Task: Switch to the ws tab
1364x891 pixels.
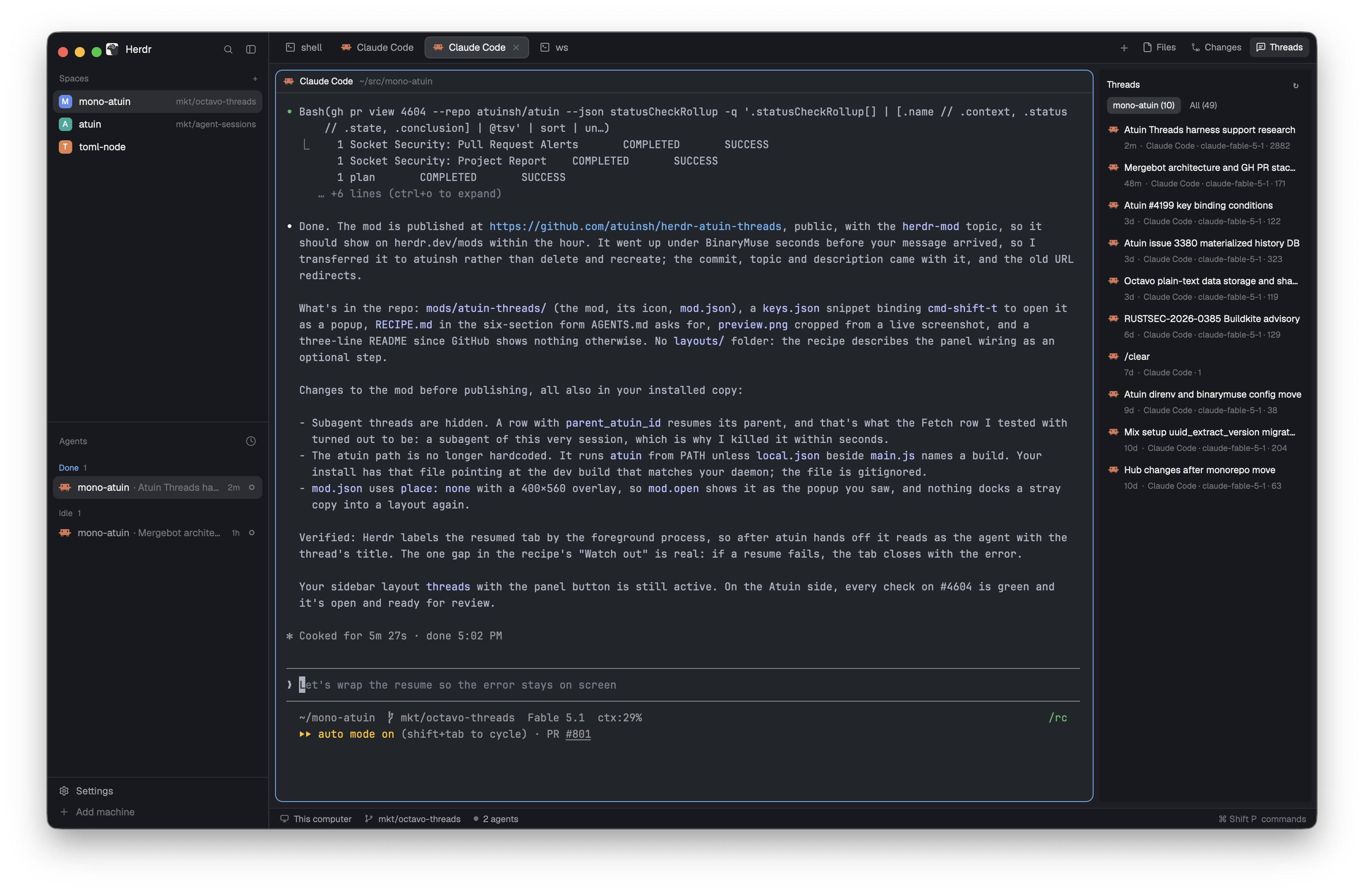Action: point(554,47)
